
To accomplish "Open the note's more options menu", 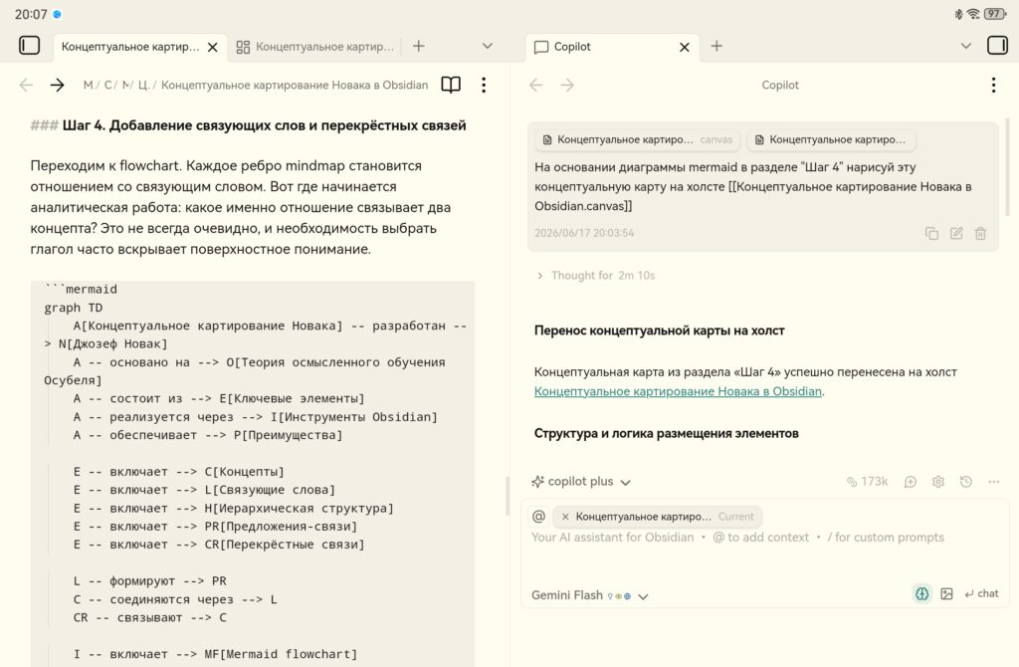I will coord(484,85).
